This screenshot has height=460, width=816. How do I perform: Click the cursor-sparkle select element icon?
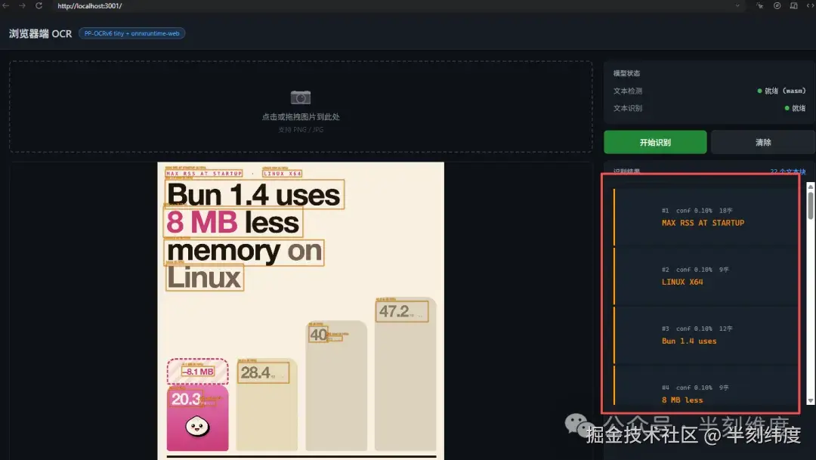click(x=760, y=6)
